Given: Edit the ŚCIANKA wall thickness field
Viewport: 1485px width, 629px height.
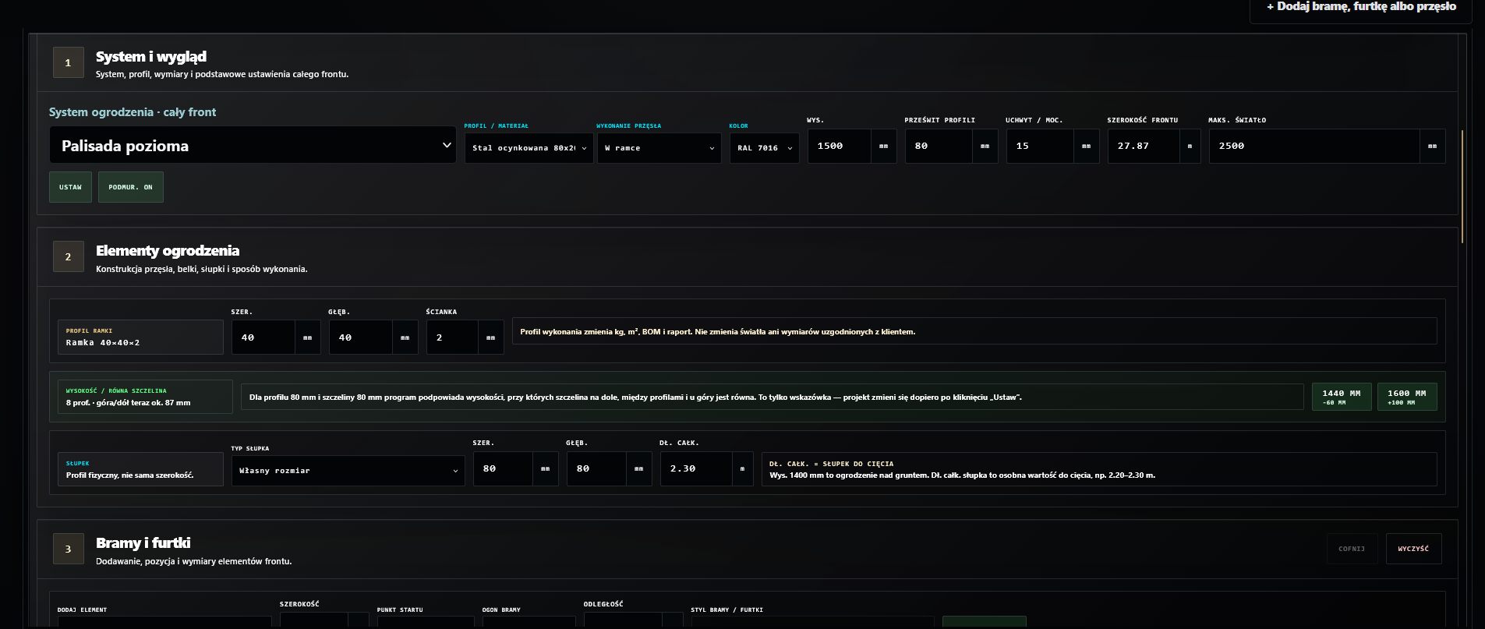Looking at the screenshot, I should pyautogui.click(x=452, y=337).
